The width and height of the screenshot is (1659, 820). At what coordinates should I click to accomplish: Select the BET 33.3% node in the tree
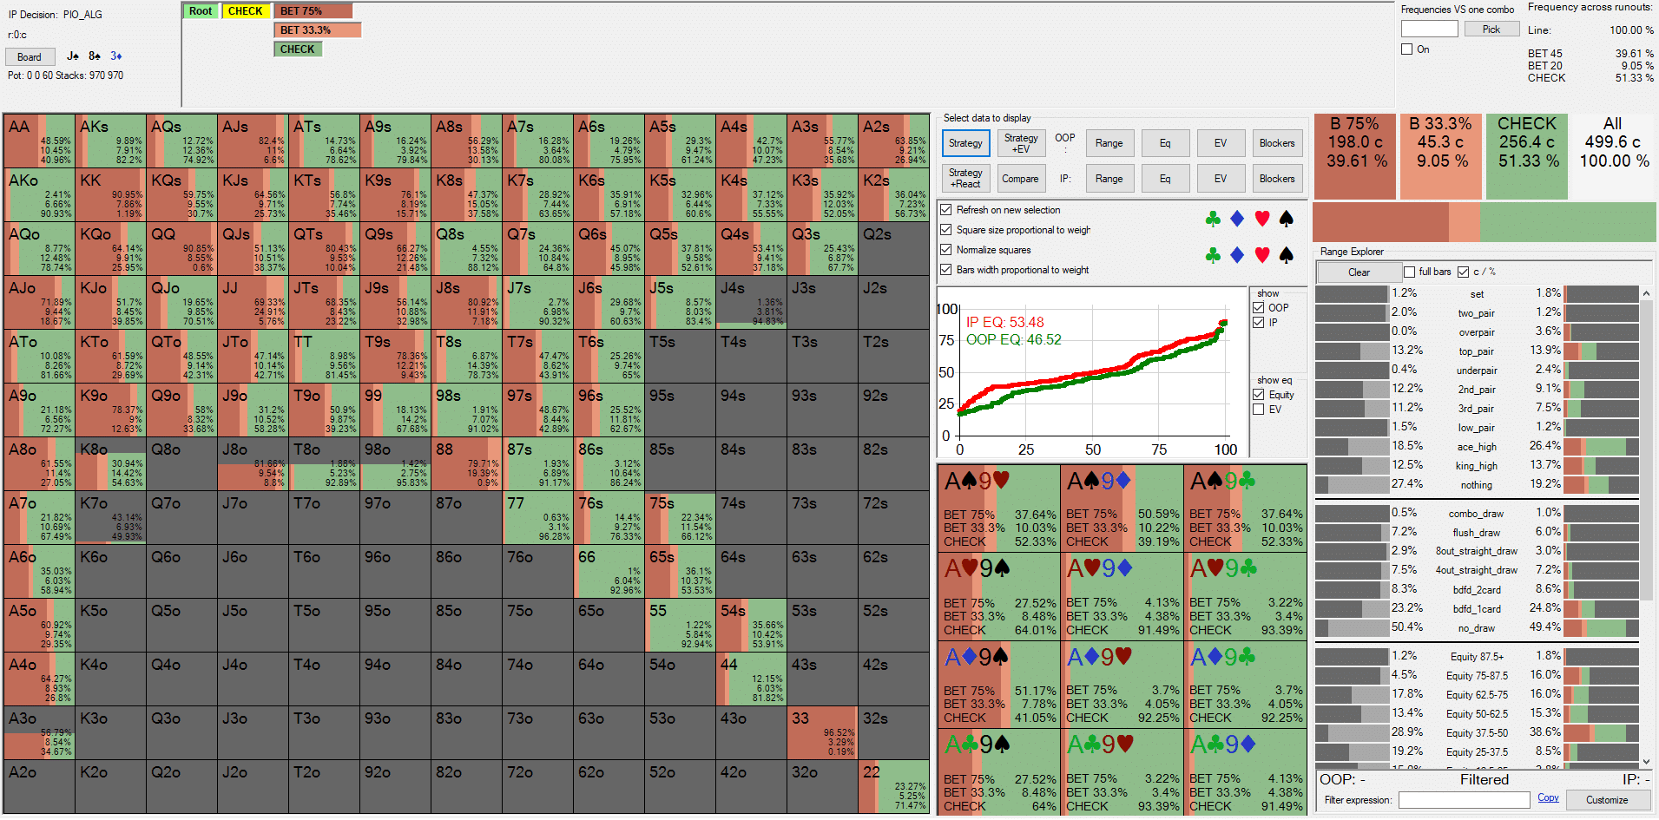point(317,30)
